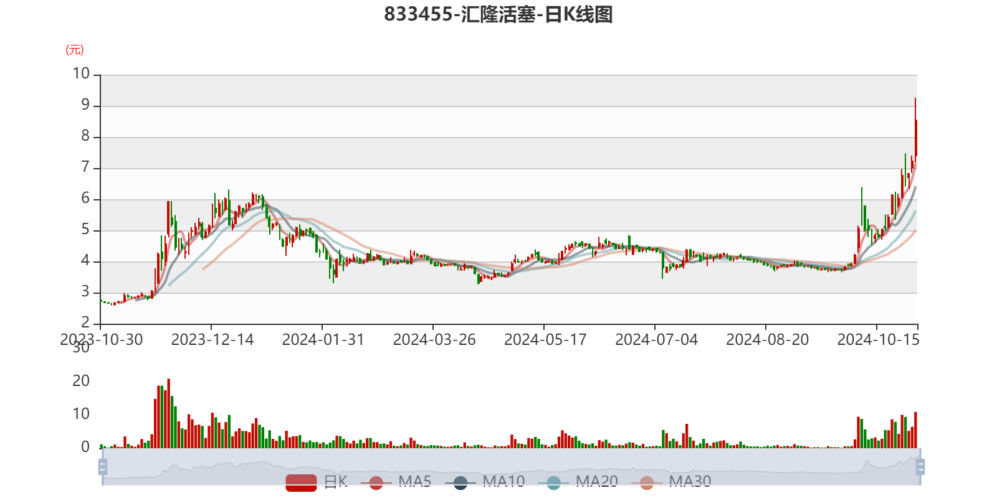Click the volume axis label 20

(81, 381)
